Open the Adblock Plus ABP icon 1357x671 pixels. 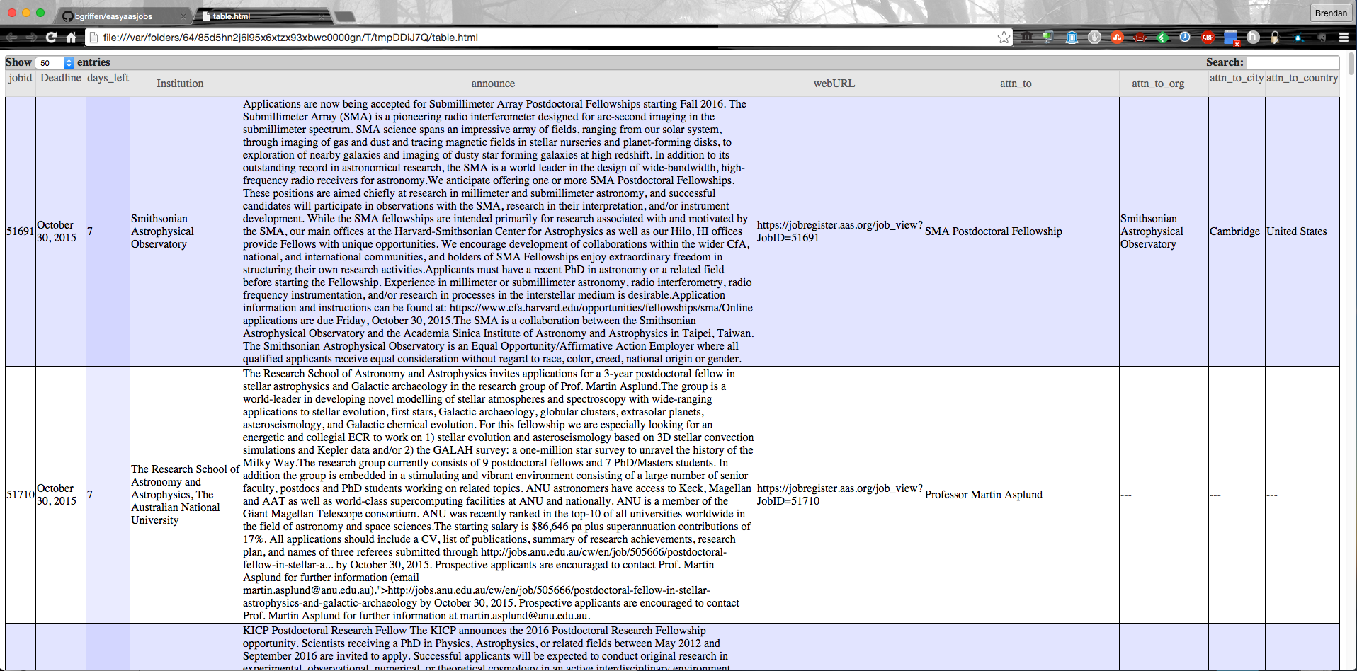[1208, 37]
